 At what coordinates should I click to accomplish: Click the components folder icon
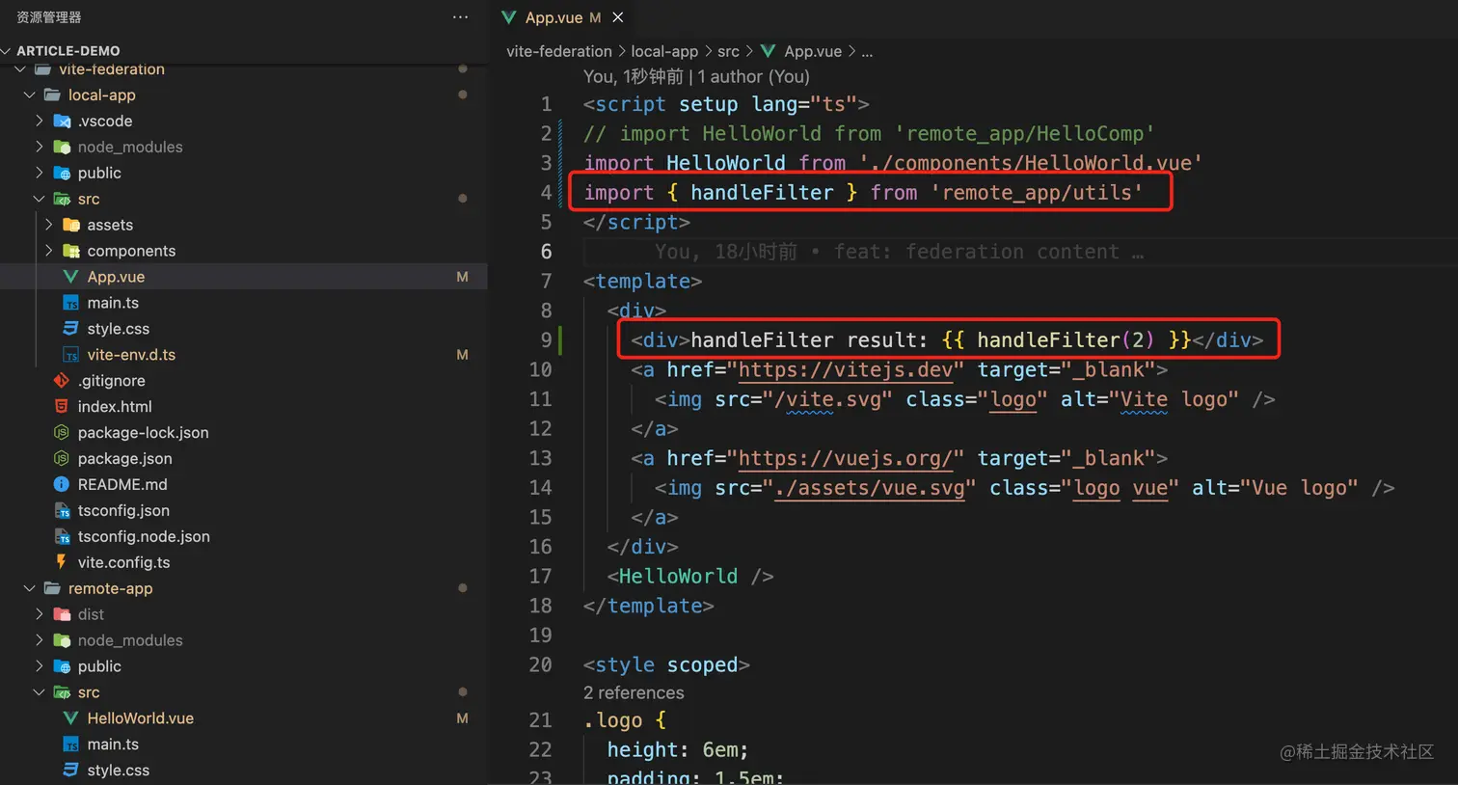[x=71, y=251]
